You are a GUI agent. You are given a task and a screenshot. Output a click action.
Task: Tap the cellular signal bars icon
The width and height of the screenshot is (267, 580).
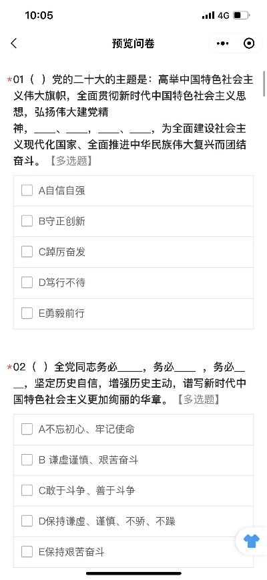[208, 15]
